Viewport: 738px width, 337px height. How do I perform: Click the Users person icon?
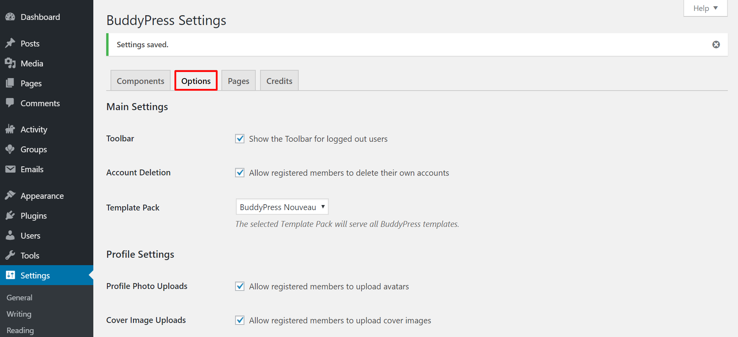(x=10, y=235)
